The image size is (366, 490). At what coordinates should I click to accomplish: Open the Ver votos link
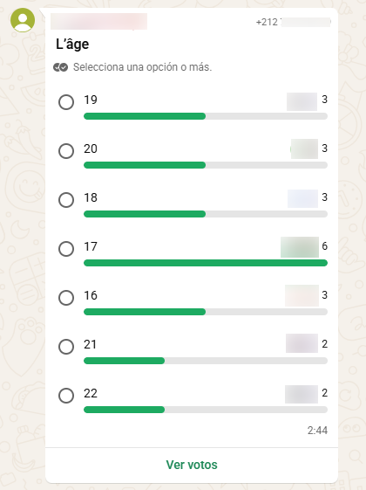tap(192, 465)
